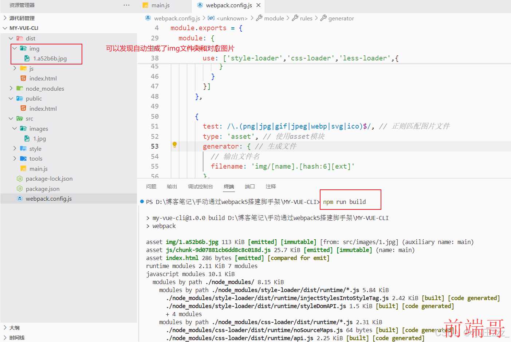Image resolution: width=511 pixels, height=342 pixels.
Task: Collapse the public folder chevron
Action: pos(11,98)
